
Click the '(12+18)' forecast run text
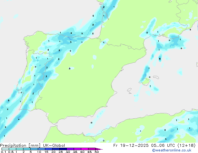[186, 146]
